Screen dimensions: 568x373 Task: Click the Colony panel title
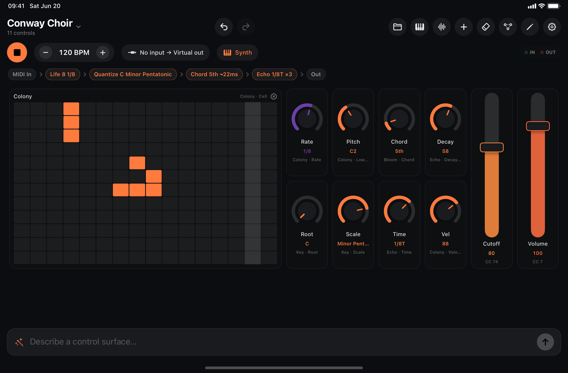coord(23,96)
